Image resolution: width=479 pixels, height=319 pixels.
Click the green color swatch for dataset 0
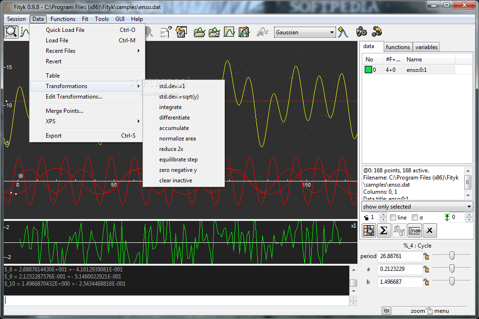[368, 70]
